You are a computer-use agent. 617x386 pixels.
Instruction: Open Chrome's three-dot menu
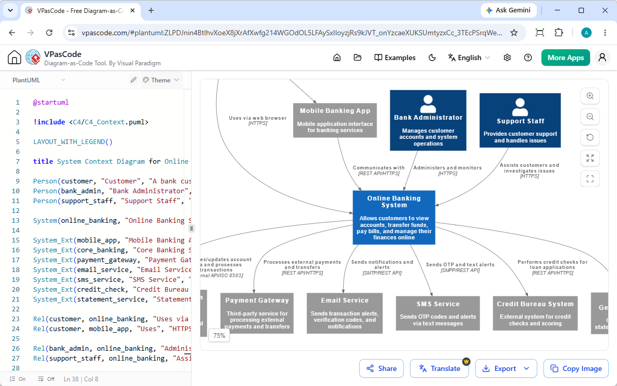(x=605, y=33)
